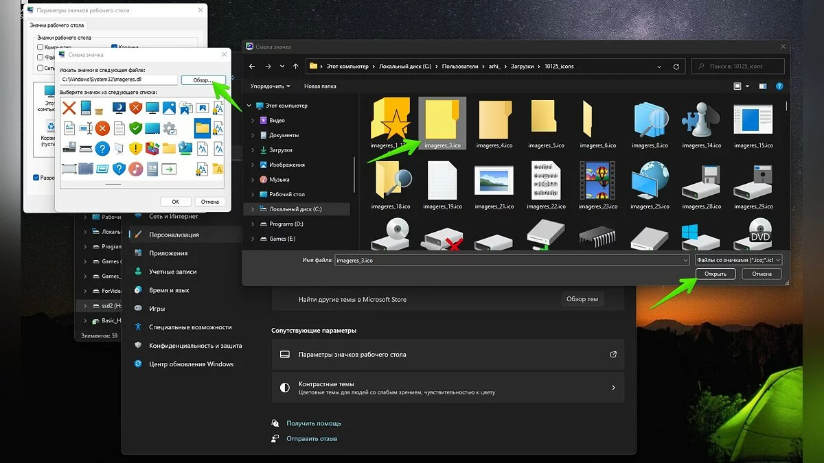Pick the blue question mark icon in list
This screenshot has height=463, width=824.
[102, 148]
